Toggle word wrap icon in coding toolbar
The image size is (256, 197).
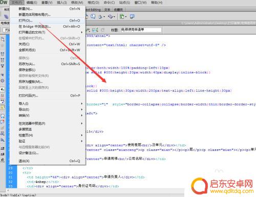(x=3, y=101)
